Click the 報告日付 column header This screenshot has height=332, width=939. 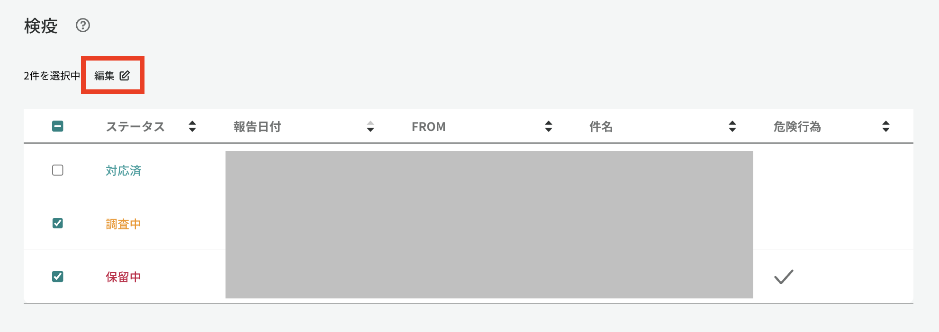click(257, 127)
